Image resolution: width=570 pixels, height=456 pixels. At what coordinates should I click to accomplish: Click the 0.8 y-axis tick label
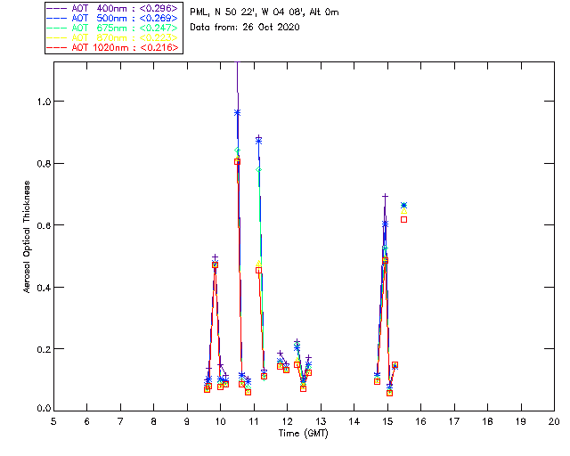(44, 163)
